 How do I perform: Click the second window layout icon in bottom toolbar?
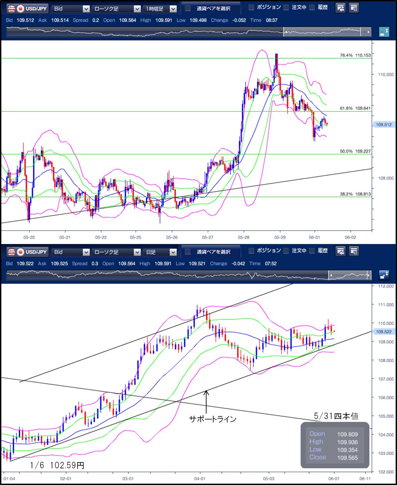click(354, 251)
